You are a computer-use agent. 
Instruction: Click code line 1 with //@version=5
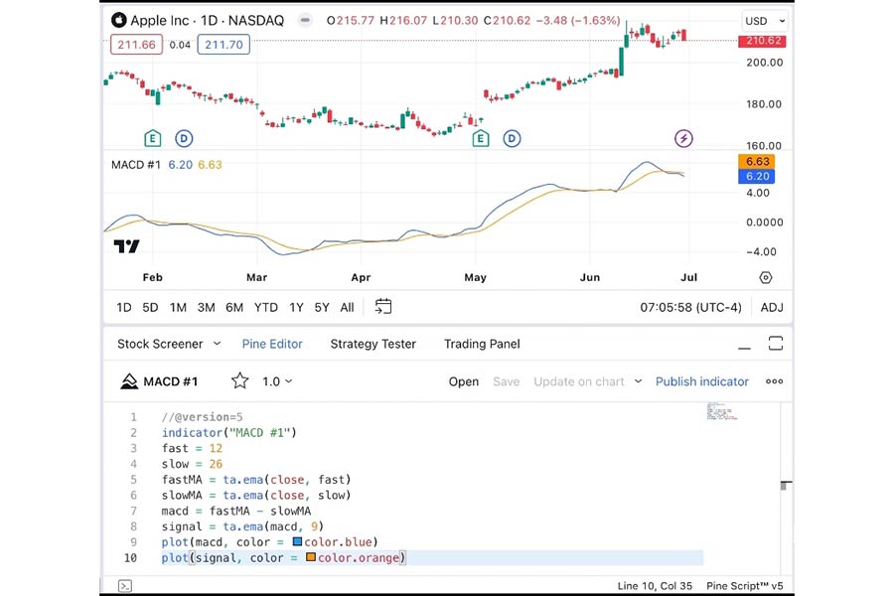coord(202,417)
